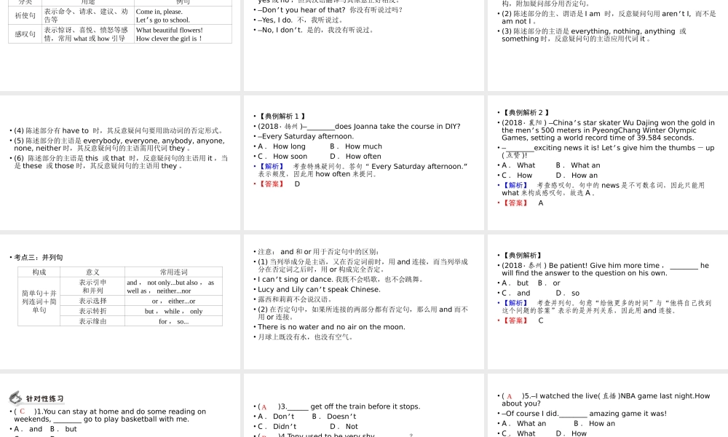Click the answer line '【答案】 A'
Image resolution: width=728 pixels, height=437 pixels.
(x=522, y=203)
